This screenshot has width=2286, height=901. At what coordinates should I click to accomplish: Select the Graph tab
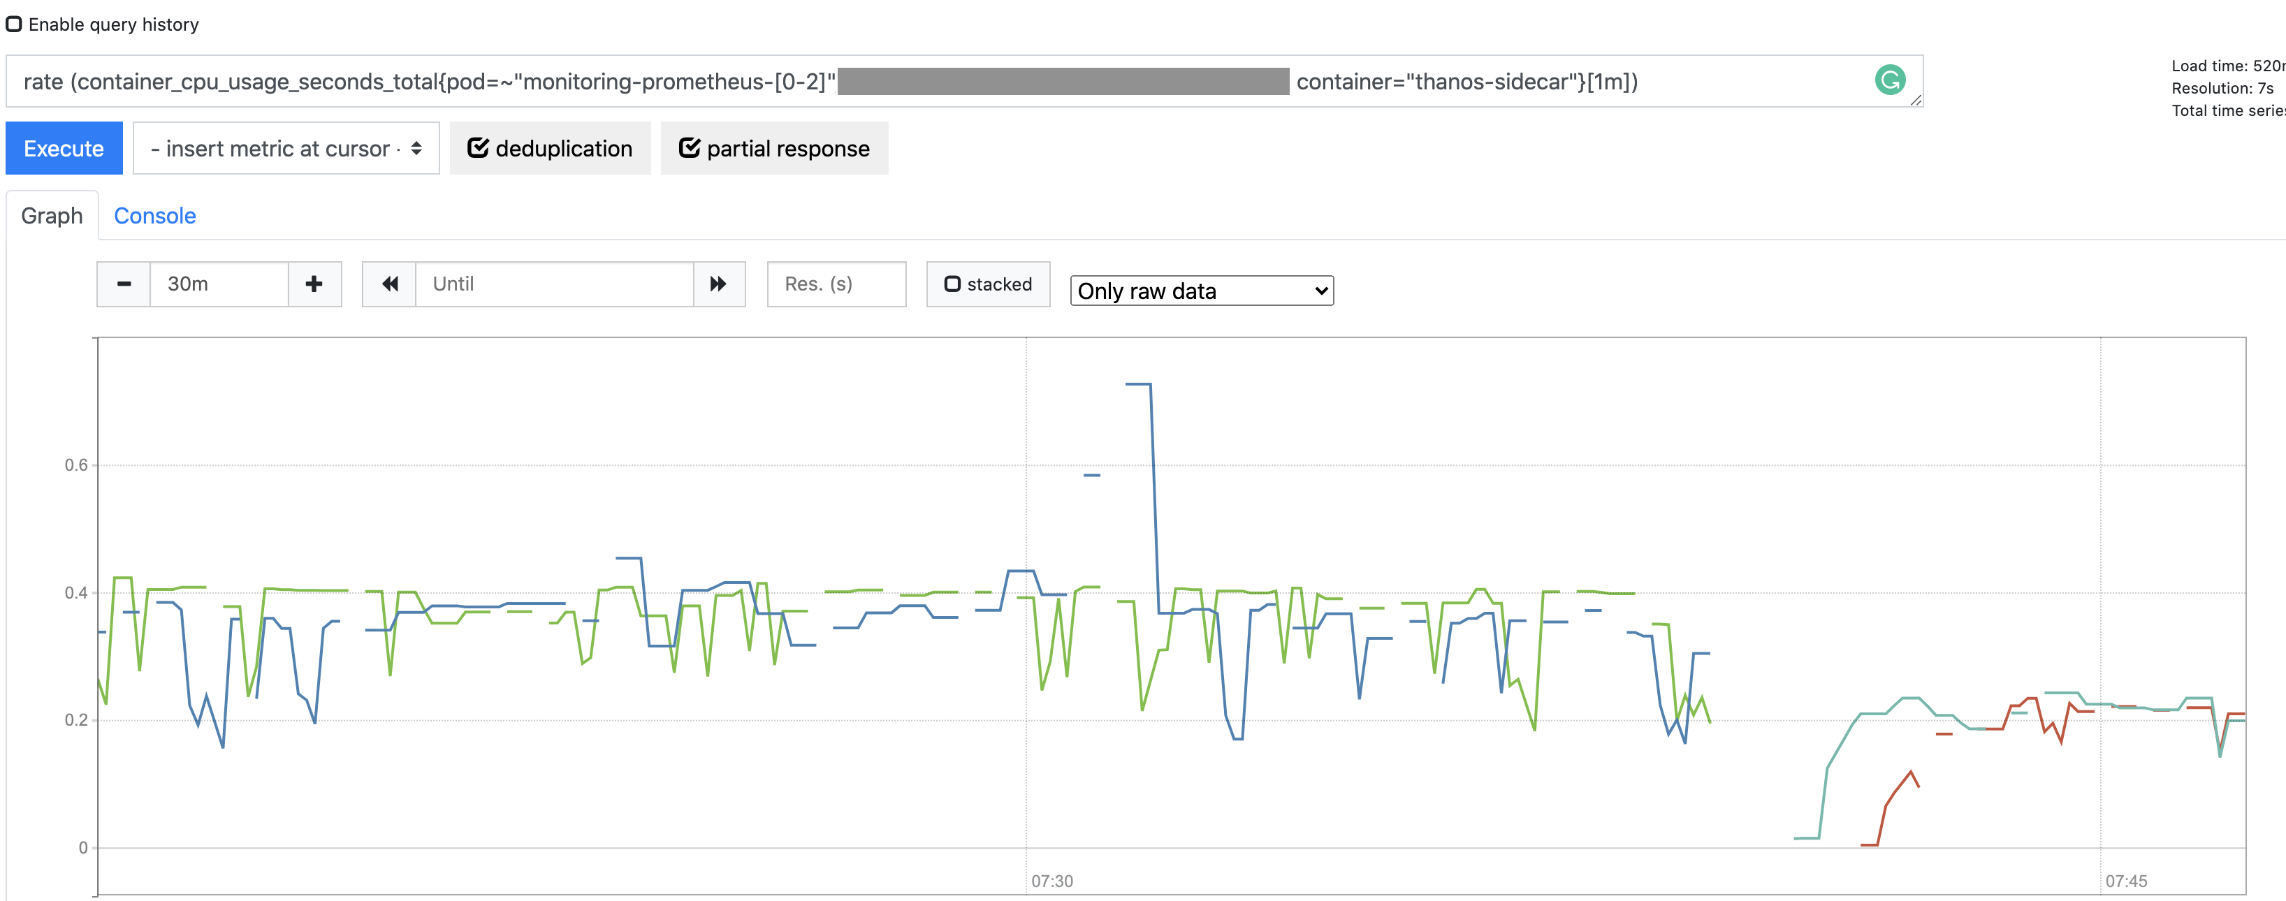point(50,216)
